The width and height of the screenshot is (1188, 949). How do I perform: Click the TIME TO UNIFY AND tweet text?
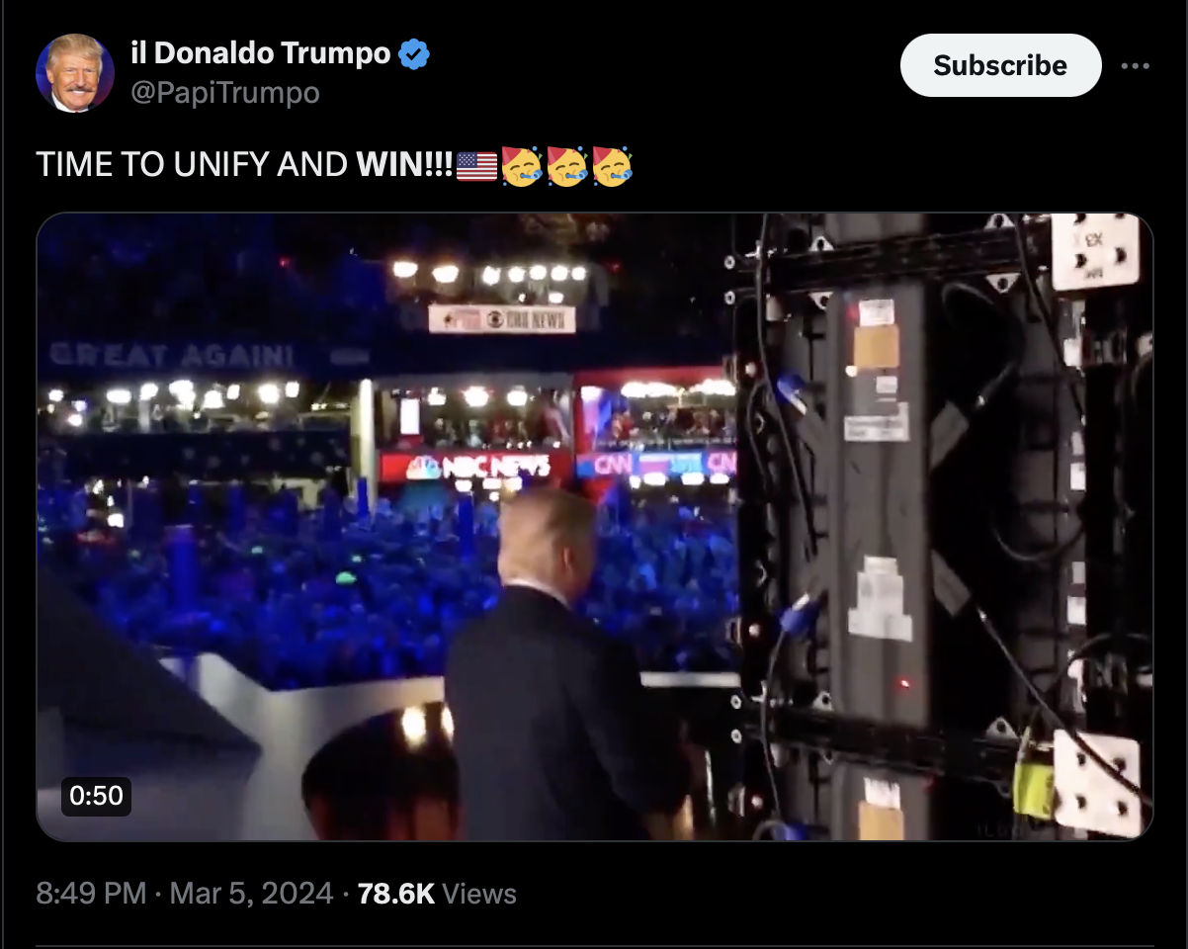pos(192,165)
